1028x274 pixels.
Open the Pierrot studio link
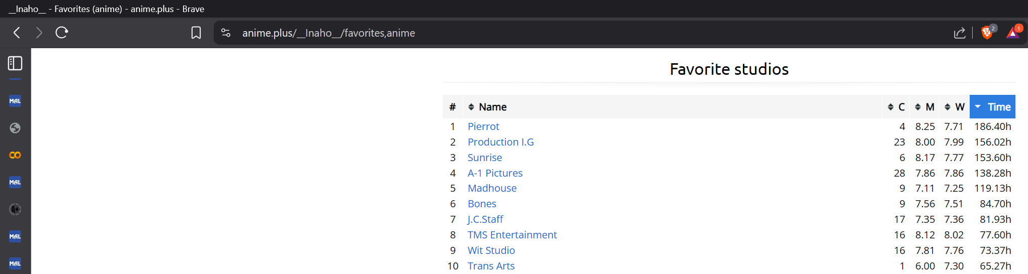tap(483, 126)
